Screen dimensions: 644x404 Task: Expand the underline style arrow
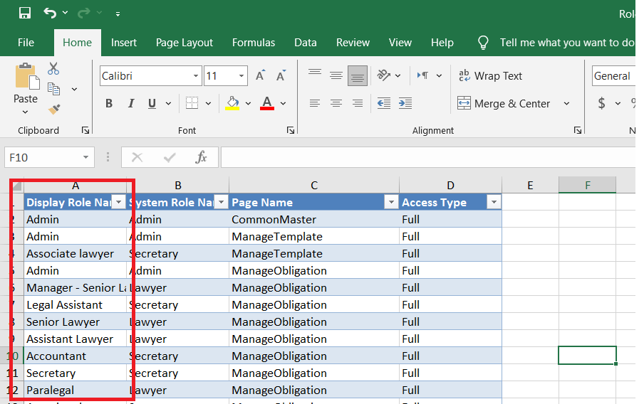coord(168,104)
